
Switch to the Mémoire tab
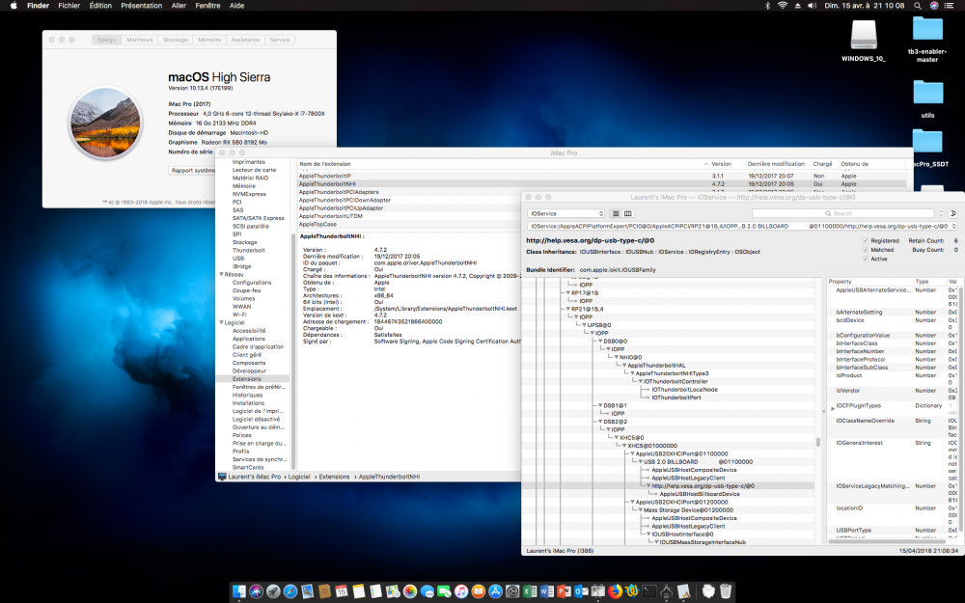(x=209, y=40)
